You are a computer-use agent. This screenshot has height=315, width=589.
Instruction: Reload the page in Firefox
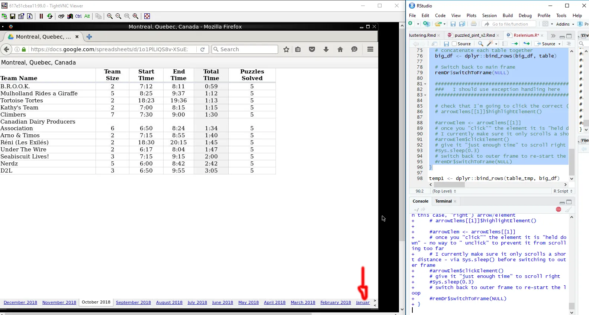point(202,49)
